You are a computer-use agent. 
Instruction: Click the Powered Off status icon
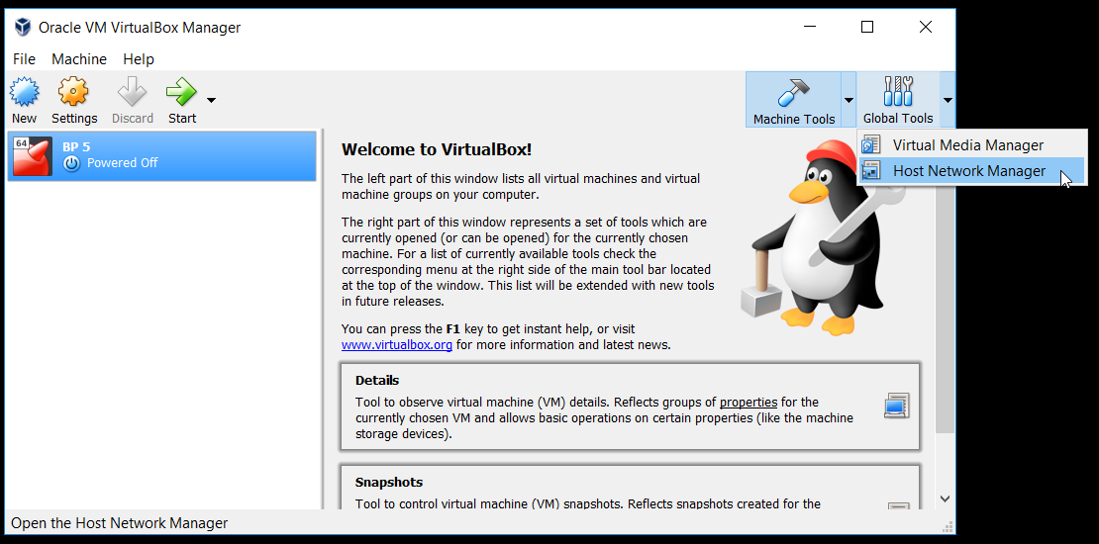click(71, 163)
